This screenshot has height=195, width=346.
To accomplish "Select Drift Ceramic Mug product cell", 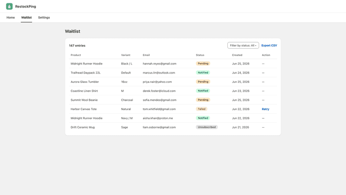I will (x=82, y=127).
